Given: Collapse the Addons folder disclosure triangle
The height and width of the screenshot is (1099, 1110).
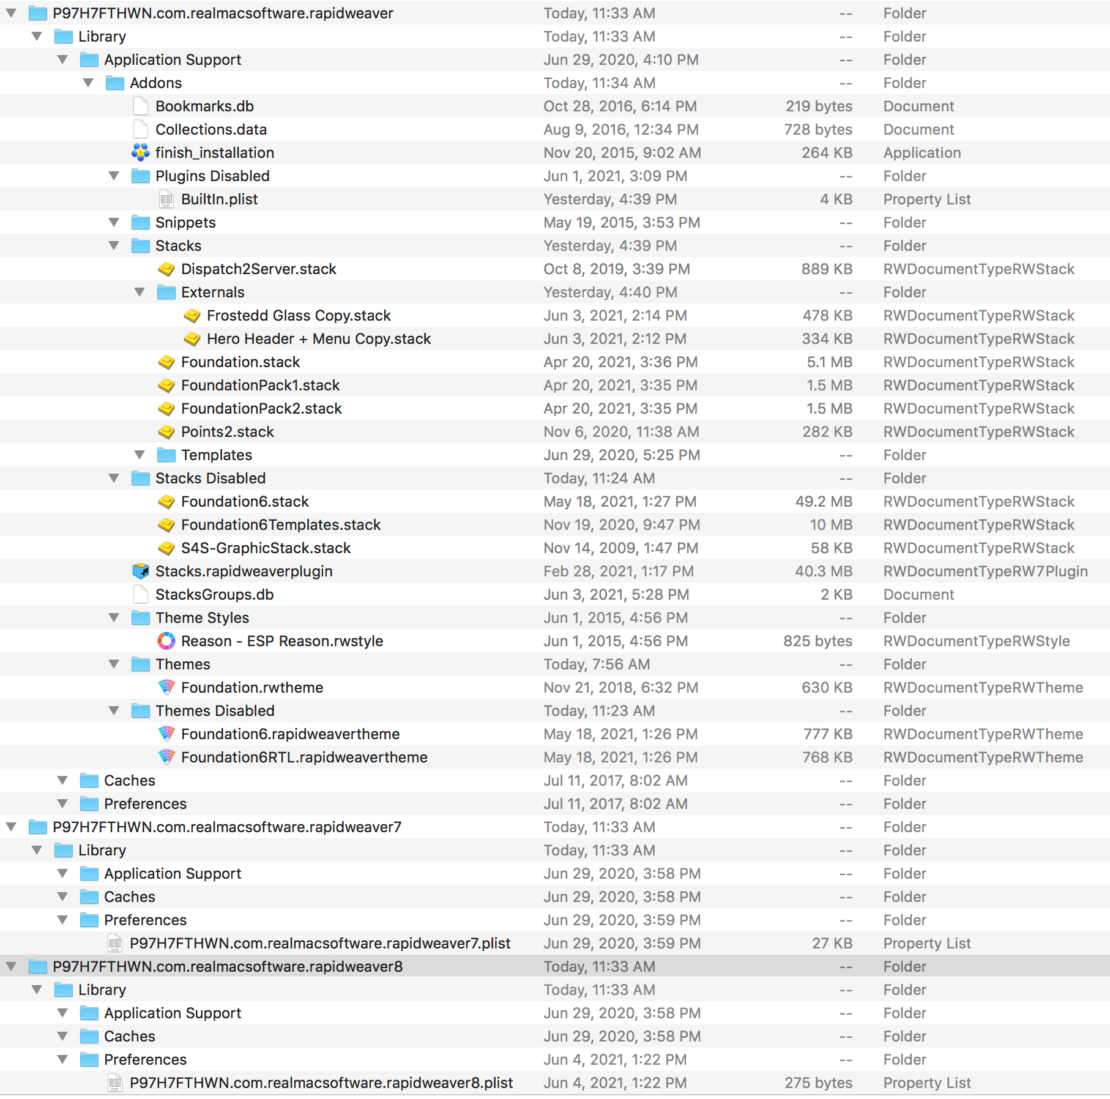Looking at the screenshot, I should click(x=88, y=83).
